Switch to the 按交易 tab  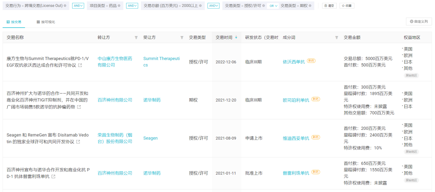click(14, 22)
